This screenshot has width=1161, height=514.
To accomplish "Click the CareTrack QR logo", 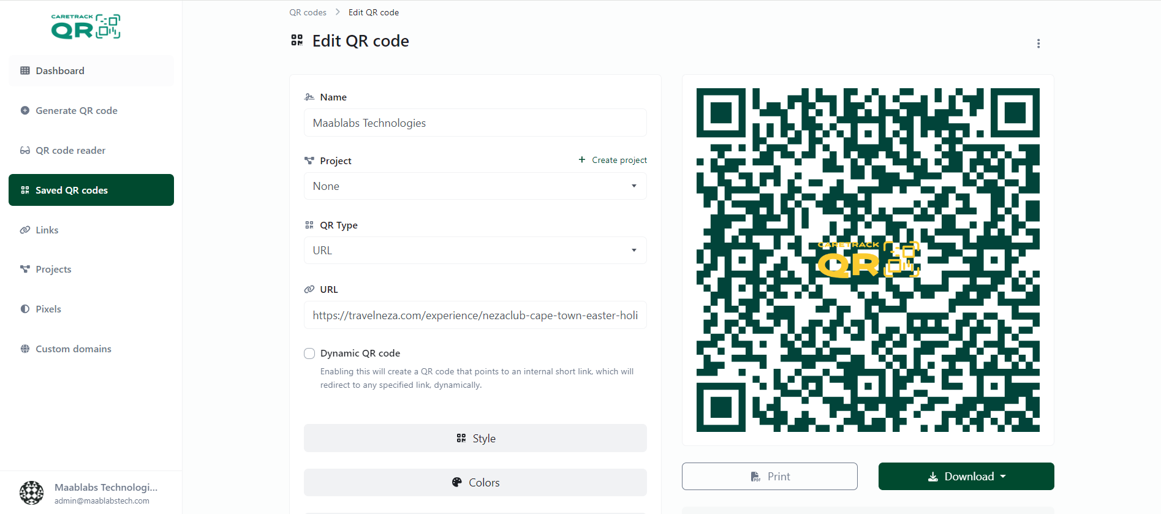I will click(86, 27).
